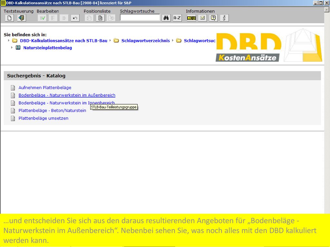330x247 pixels.
Task: Click the green checkmark icon under Bearbeiten
Action: click(42, 18)
